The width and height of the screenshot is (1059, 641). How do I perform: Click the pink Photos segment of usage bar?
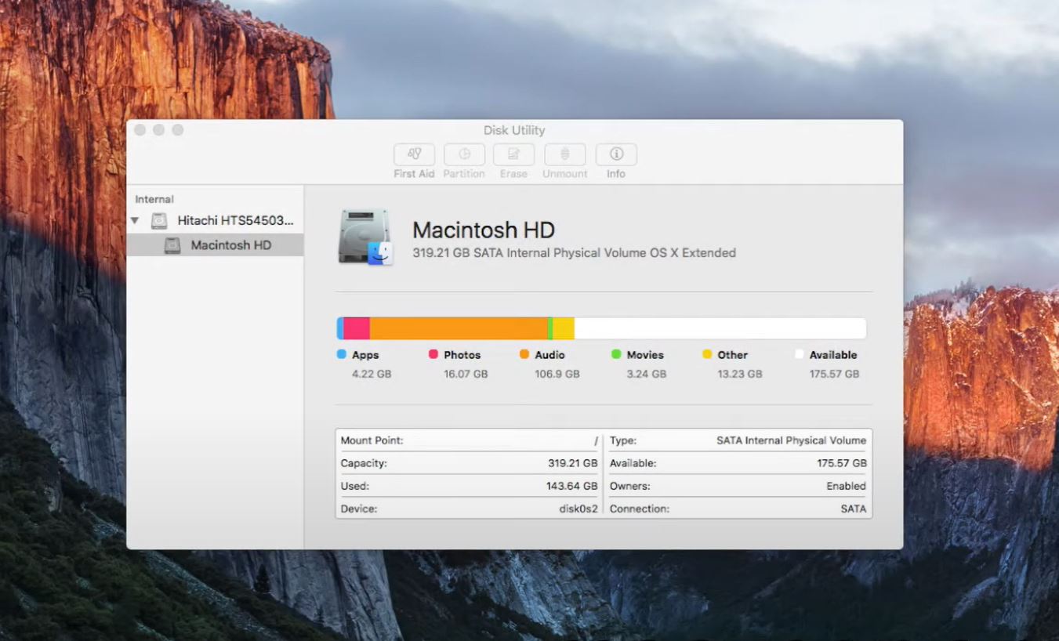click(357, 328)
